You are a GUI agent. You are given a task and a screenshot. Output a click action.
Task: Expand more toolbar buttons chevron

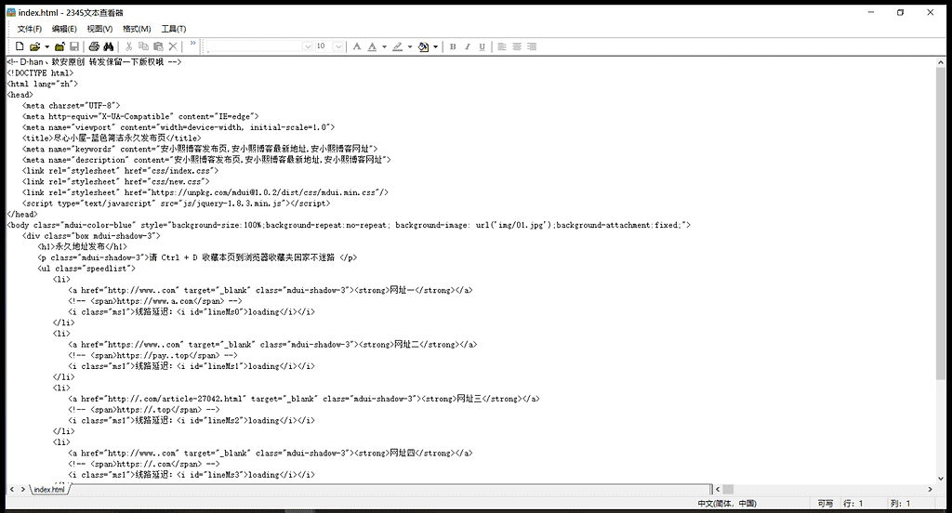point(193,43)
